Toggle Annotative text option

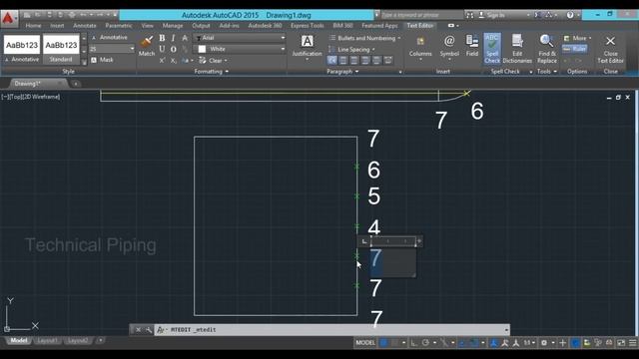[x=109, y=38]
